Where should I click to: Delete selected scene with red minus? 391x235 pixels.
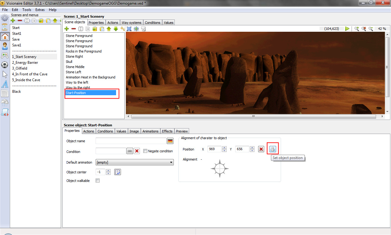[20, 21]
